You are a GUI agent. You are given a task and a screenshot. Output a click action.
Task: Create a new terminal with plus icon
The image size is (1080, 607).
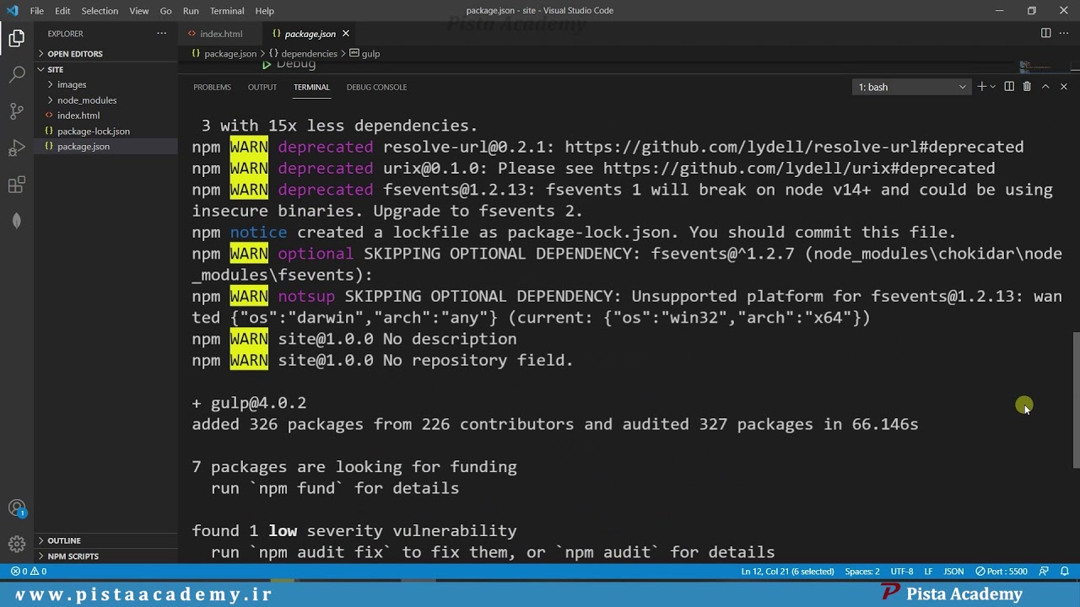point(981,87)
